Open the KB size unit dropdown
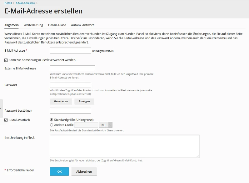This screenshot has height=183, width=249. (106, 125)
